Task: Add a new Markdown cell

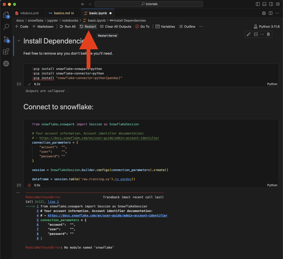Action: coord(43,26)
